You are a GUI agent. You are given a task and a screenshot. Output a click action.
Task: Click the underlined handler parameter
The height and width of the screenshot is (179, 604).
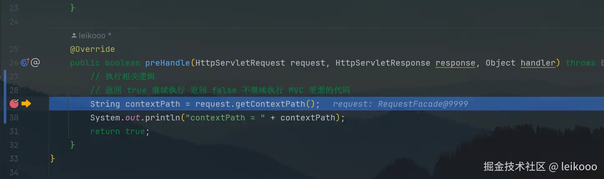click(x=538, y=63)
